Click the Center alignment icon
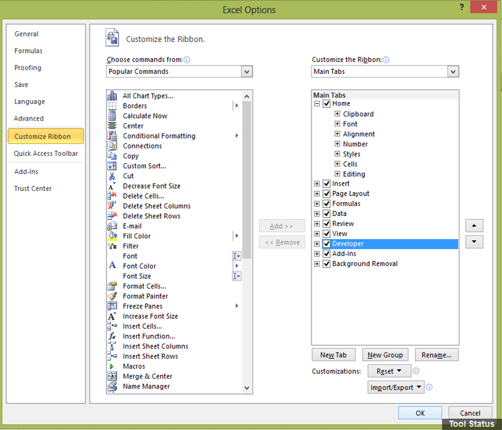 click(112, 126)
